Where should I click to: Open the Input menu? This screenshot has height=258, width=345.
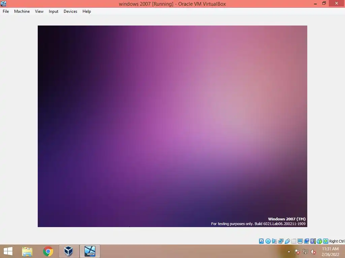(54, 11)
